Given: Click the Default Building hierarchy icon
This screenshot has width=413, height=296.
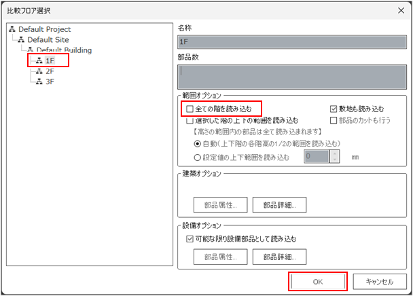Looking at the screenshot, I should pos(30,50).
